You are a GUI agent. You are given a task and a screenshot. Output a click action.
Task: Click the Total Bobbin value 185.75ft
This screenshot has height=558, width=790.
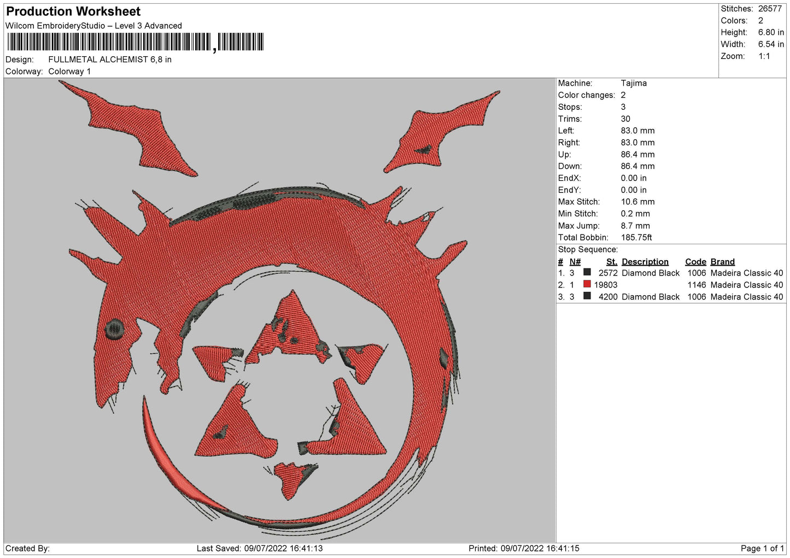coord(636,238)
